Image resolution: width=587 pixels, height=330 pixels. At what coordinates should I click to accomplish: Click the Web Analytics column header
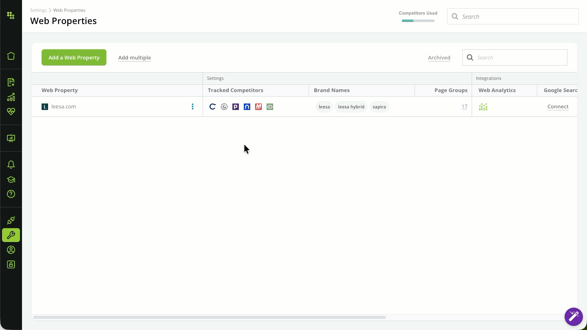point(497,90)
